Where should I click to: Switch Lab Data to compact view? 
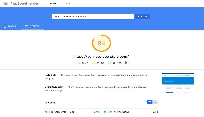point(149,102)
